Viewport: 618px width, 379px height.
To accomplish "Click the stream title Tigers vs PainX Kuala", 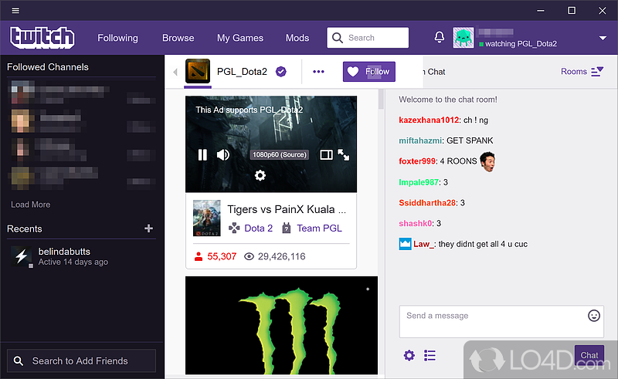I will tap(287, 209).
